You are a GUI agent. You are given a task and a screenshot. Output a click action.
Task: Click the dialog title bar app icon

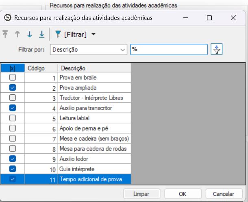(x=7, y=18)
